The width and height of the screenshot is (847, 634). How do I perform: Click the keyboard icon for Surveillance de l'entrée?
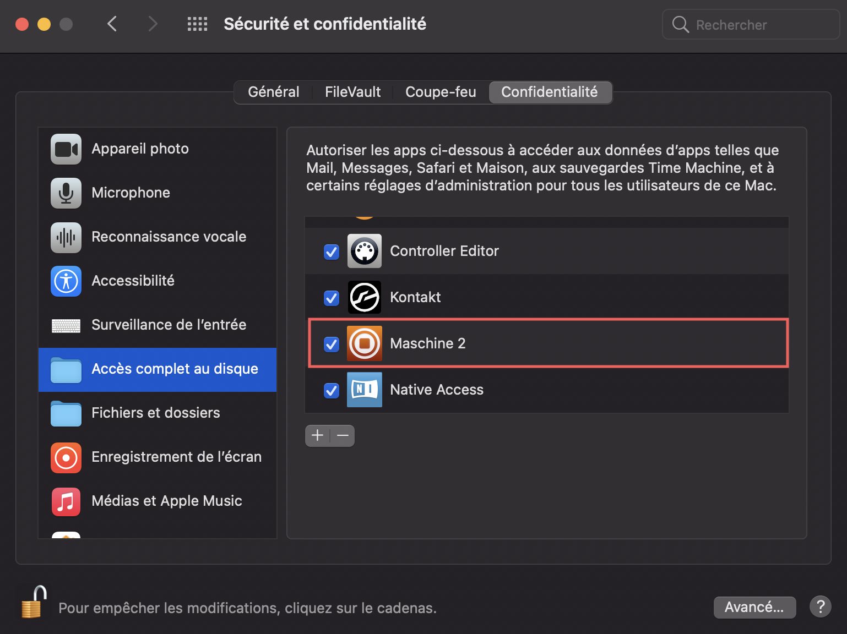click(66, 326)
